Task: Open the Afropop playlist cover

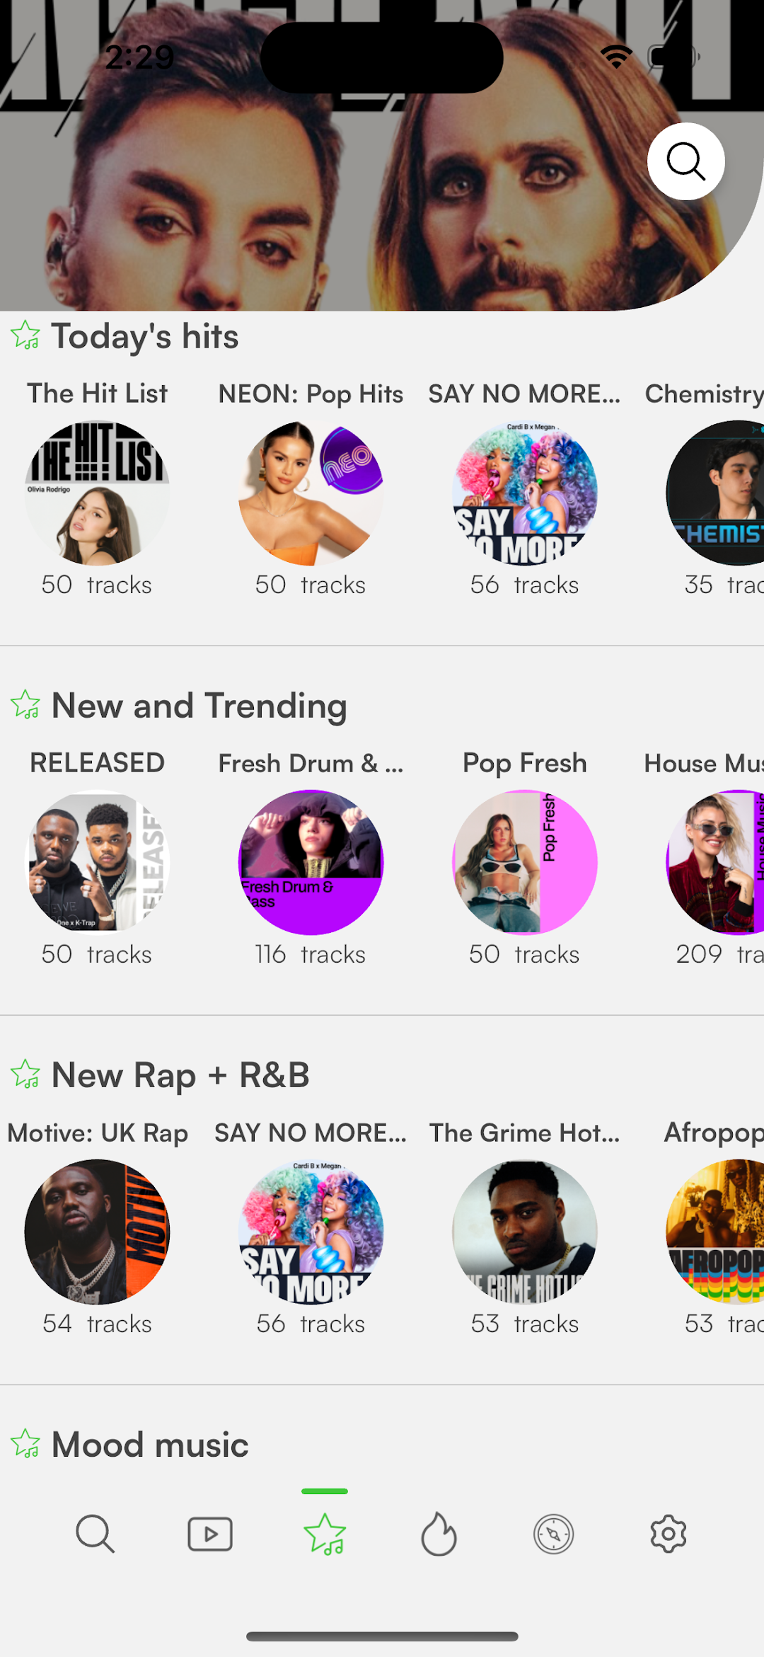Action: point(715,1232)
